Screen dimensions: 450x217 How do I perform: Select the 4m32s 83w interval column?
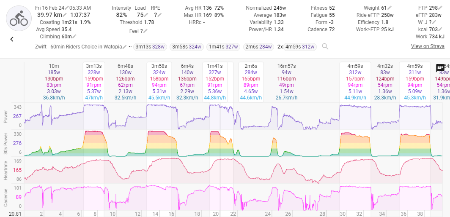(385, 82)
